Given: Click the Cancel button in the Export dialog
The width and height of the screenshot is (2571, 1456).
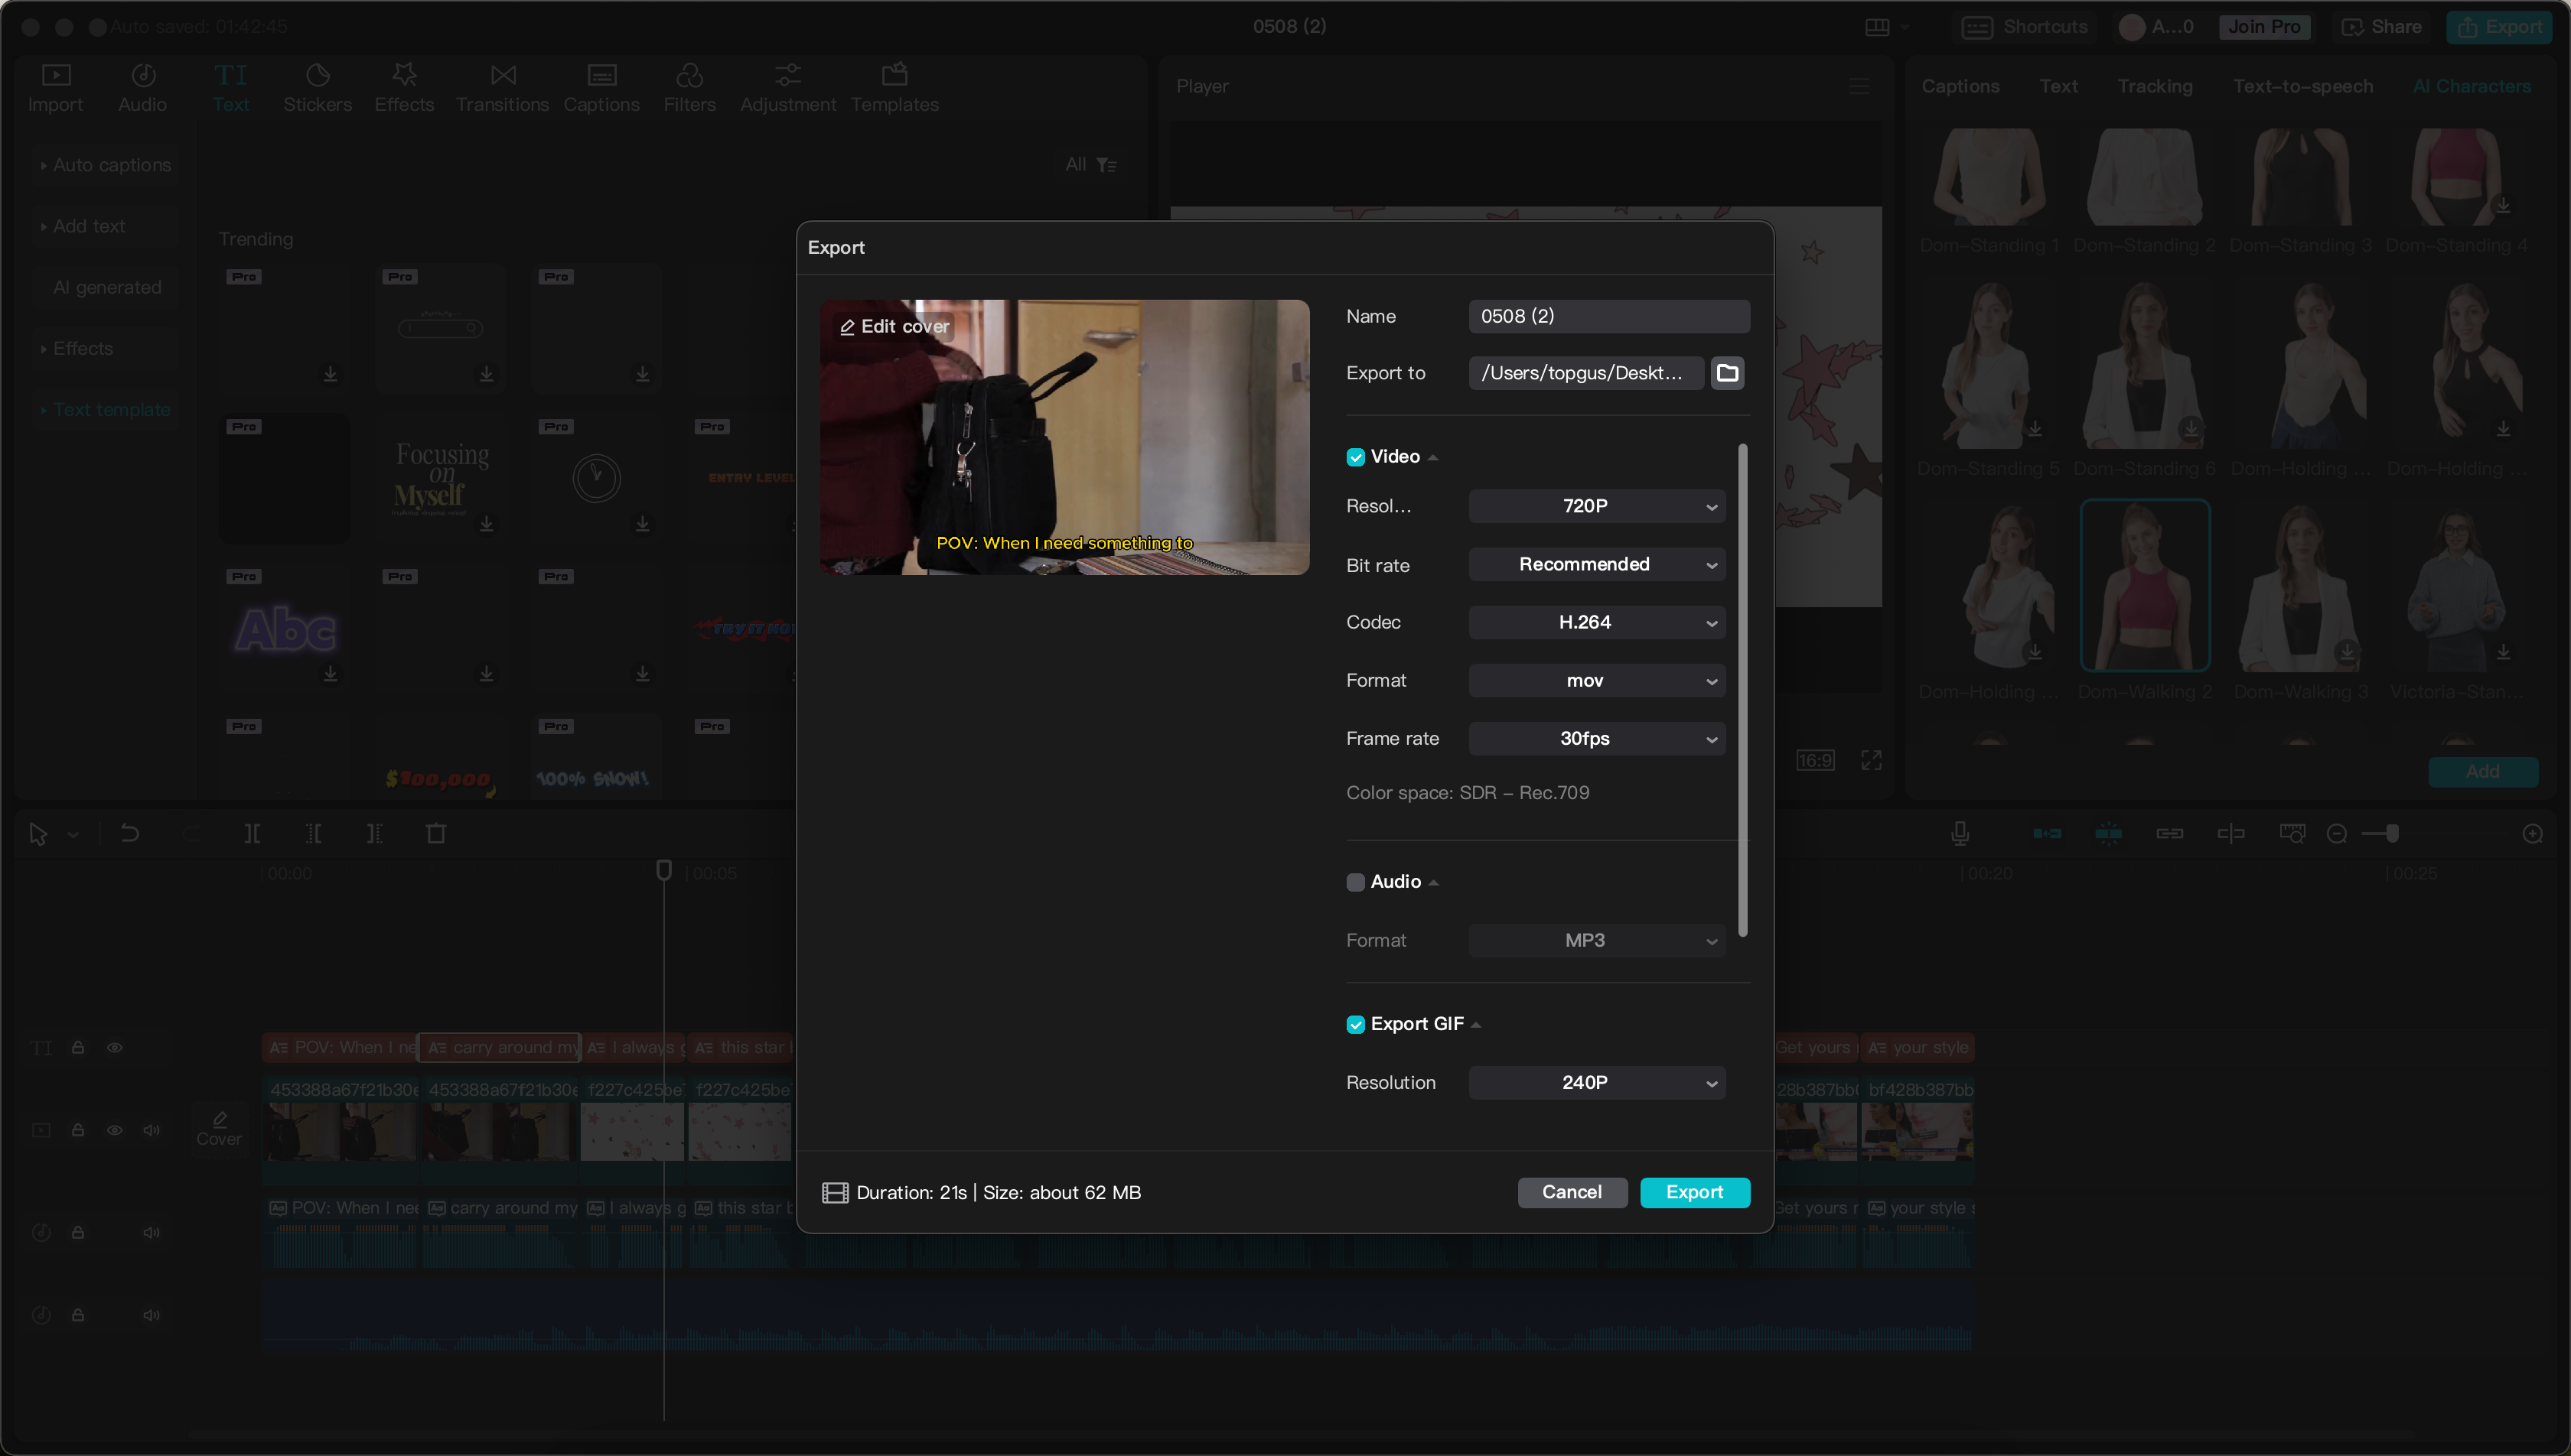Looking at the screenshot, I should pyautogui.click(x=1572, y=1192).
